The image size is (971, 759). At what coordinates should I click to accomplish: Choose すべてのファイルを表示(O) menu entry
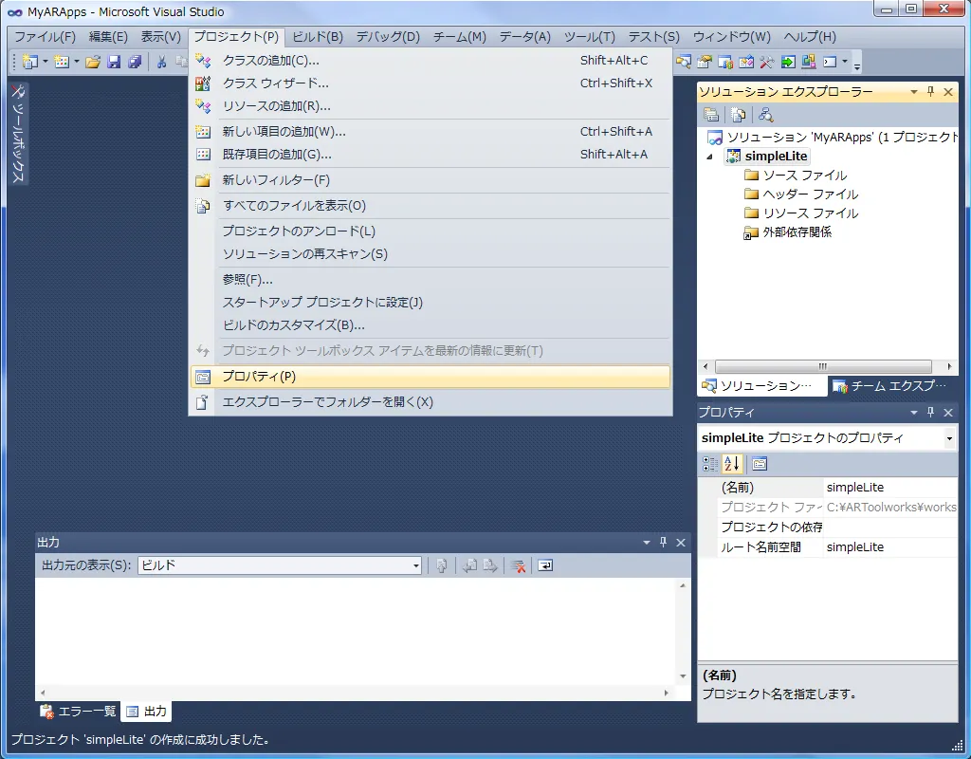tap(431, 205)
